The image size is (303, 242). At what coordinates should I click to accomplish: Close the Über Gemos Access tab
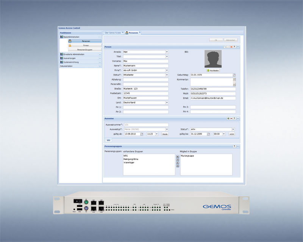click(x=122, y=33)
